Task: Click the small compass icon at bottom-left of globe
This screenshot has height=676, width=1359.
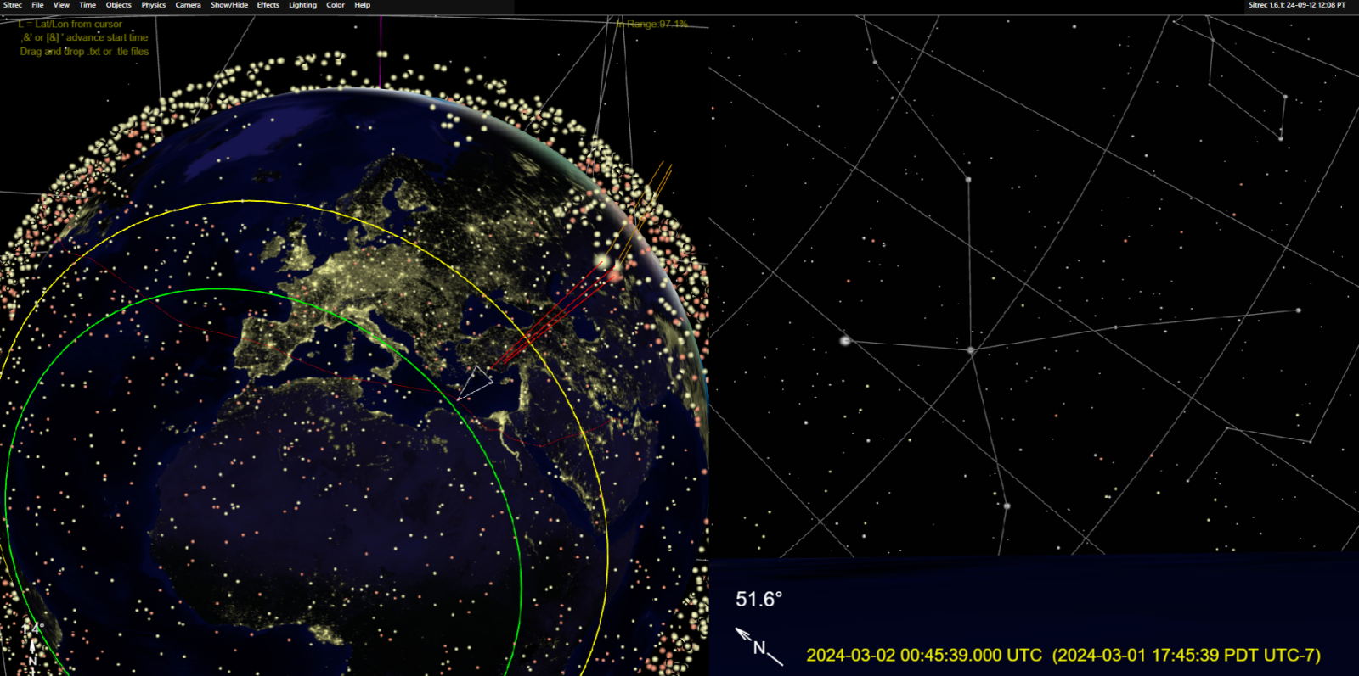Action: [x=34, y=645]
